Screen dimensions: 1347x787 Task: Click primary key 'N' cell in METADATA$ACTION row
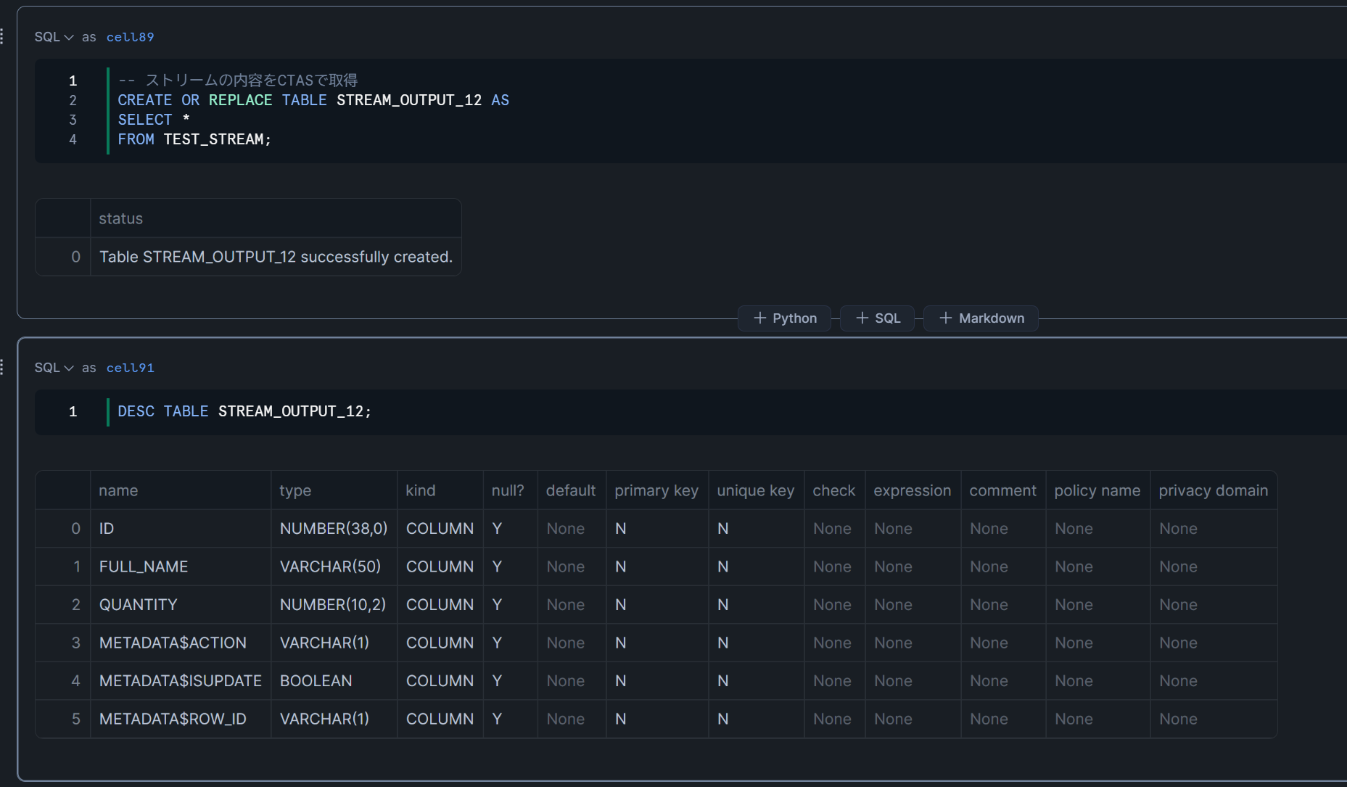tap(657, 643)
